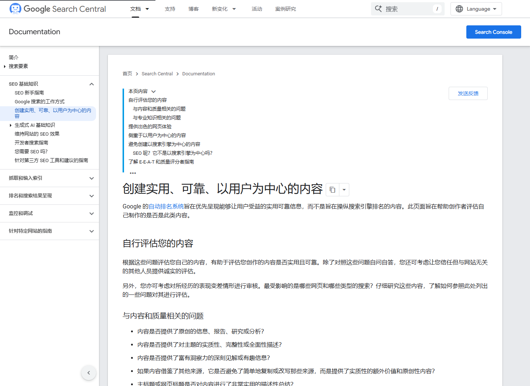Click the Documentation breadcrumb link
The width and height of the screenshot is (530, 386).
199,74
